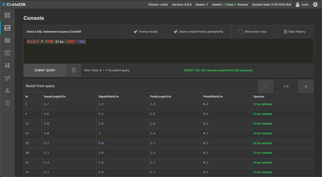
Task: Click SepalLengthCm value 4.6
Action: pyautogui.click(x=46, y=114)
